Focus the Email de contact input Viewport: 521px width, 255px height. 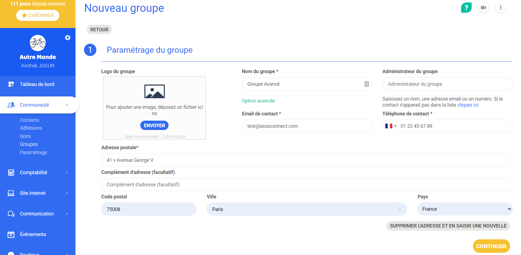coord(307,126)
